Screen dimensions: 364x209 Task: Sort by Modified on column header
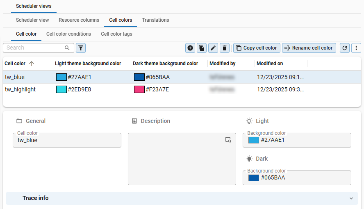pos(270,64)
